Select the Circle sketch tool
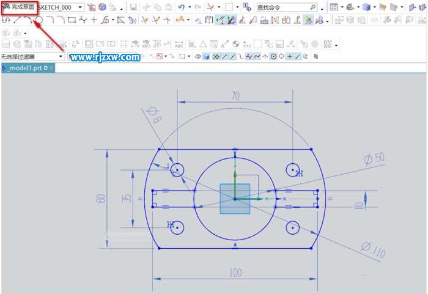Viewport: 428px width, 294px height. coord(39,20)
